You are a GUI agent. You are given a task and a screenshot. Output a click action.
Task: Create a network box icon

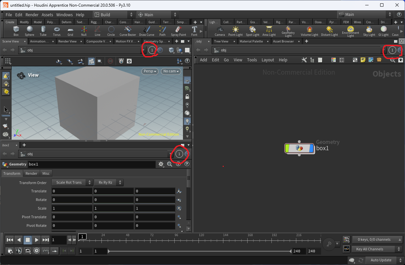click(355, 60)
